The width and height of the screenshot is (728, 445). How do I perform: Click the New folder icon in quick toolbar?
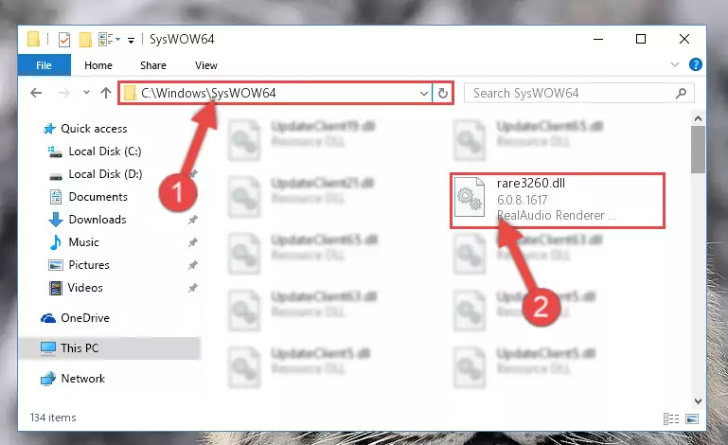[85, 40]
